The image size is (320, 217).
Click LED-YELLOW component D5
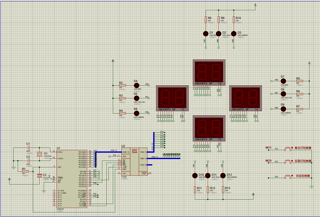click(136, 98)
